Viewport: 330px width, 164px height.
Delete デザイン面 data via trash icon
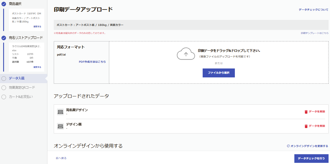point(306,126)
